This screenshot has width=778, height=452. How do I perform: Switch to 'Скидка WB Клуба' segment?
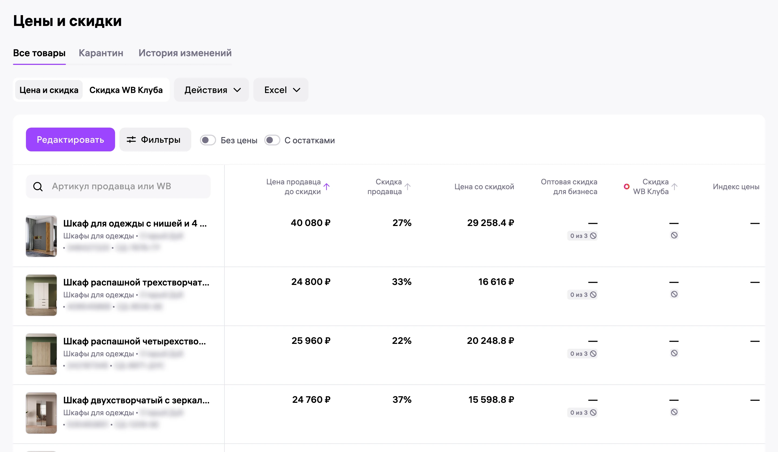pyautogui.click(x=126, y=90)
